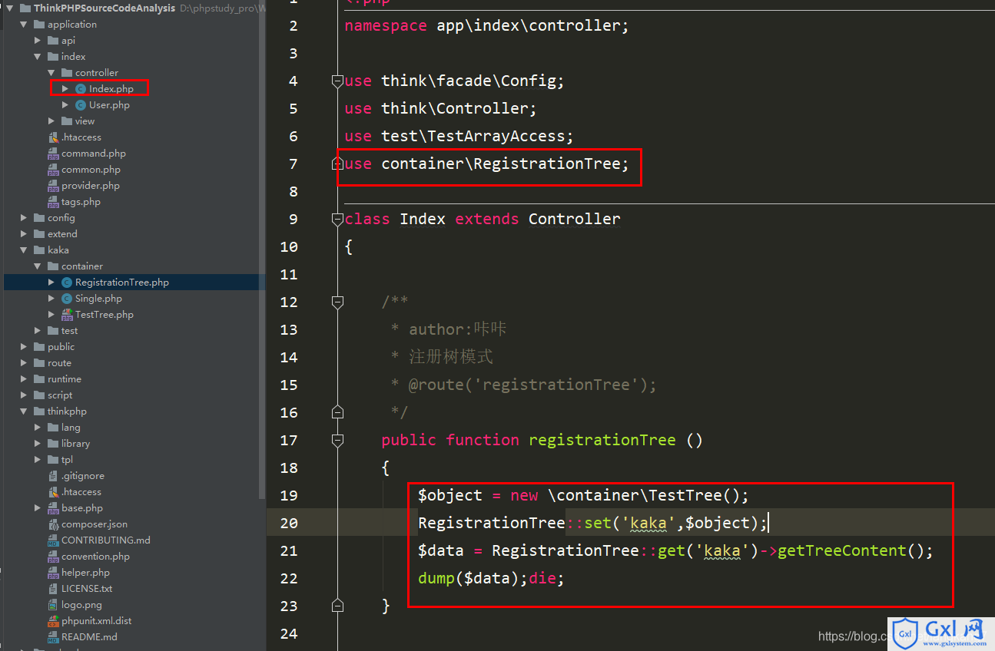Expand the tpl folder arrow
The width and height of the screenshot is (995, 651).
point(37,460)
